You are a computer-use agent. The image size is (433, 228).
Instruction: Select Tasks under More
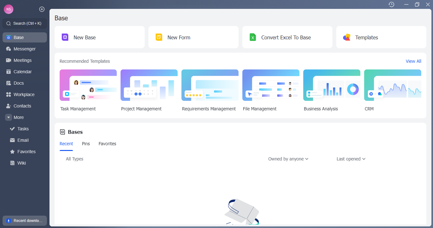click(x=25, y=129)
